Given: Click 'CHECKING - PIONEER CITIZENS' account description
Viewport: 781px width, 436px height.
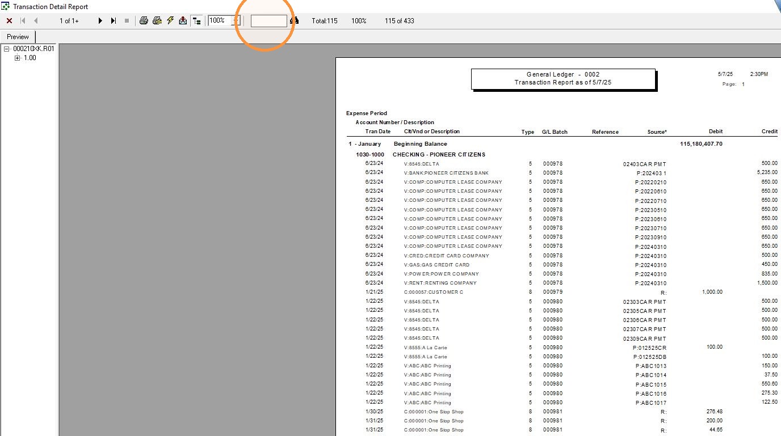Looking at the screenshot, I should (439, 155).
